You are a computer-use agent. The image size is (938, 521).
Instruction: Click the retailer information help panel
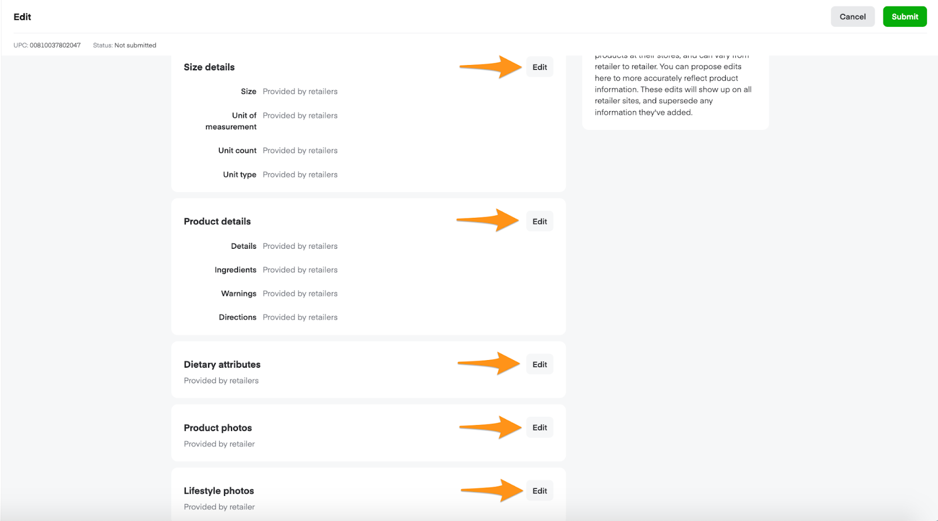coord(674,89)
